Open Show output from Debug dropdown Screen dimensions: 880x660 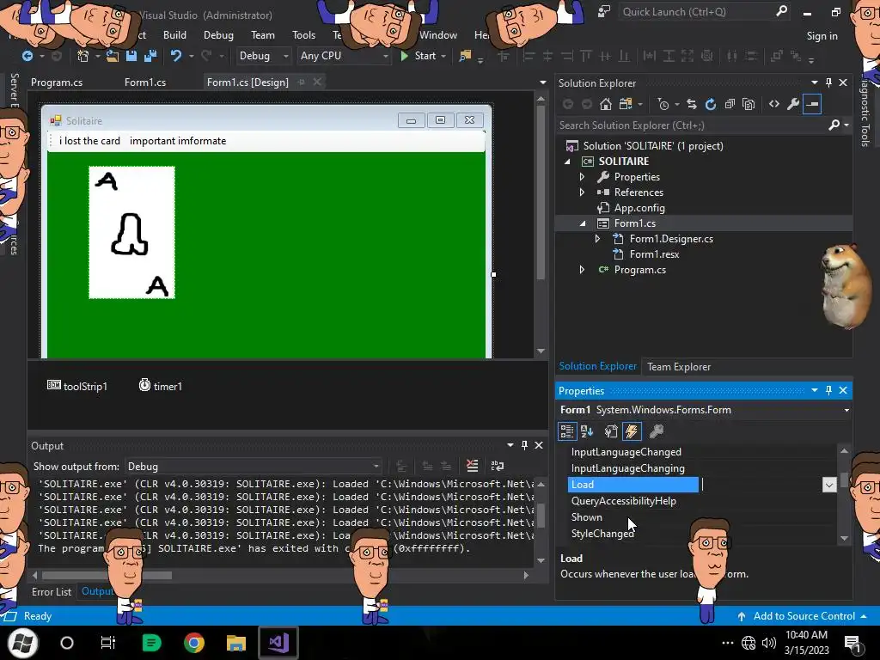(x=254, y=467)
